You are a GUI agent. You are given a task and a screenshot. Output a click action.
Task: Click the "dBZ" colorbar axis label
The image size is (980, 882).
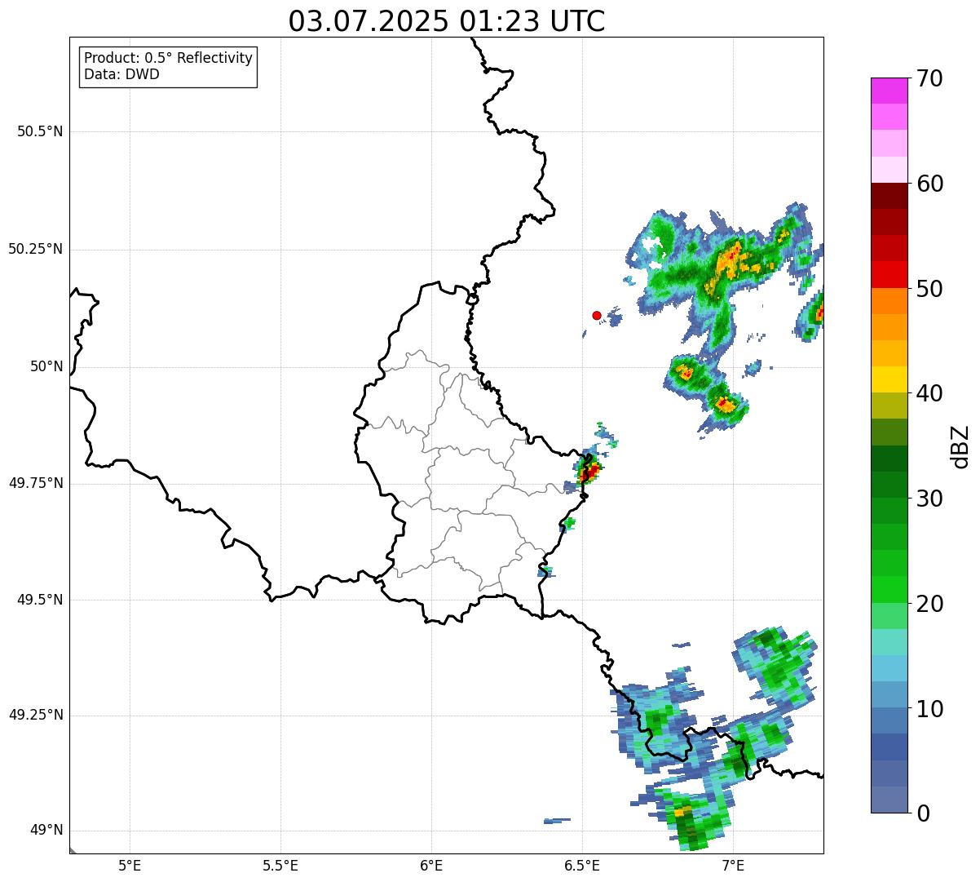[960, 446]
